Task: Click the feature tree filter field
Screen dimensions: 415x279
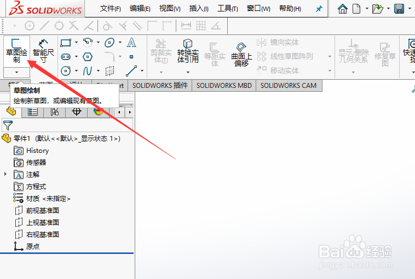Action: [x=67, y=125]
